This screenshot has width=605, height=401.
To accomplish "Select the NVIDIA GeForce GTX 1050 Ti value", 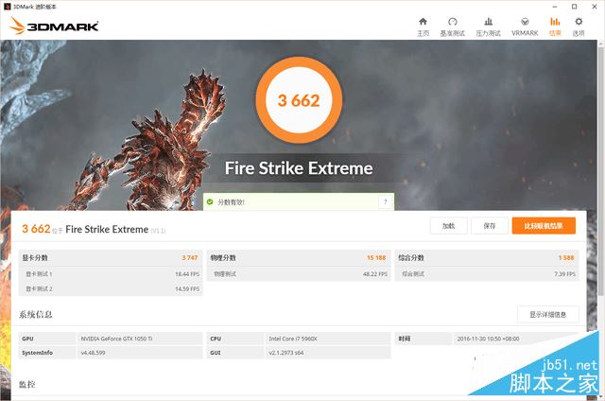I will (x=116, y=339).
